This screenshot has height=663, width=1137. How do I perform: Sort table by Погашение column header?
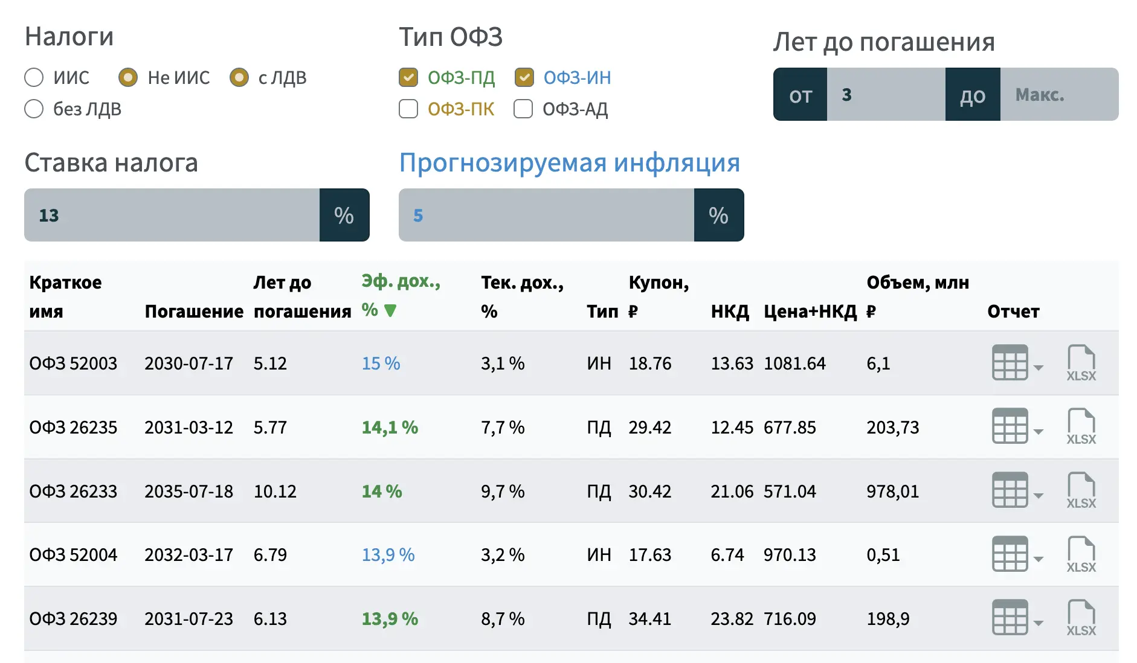193,312
